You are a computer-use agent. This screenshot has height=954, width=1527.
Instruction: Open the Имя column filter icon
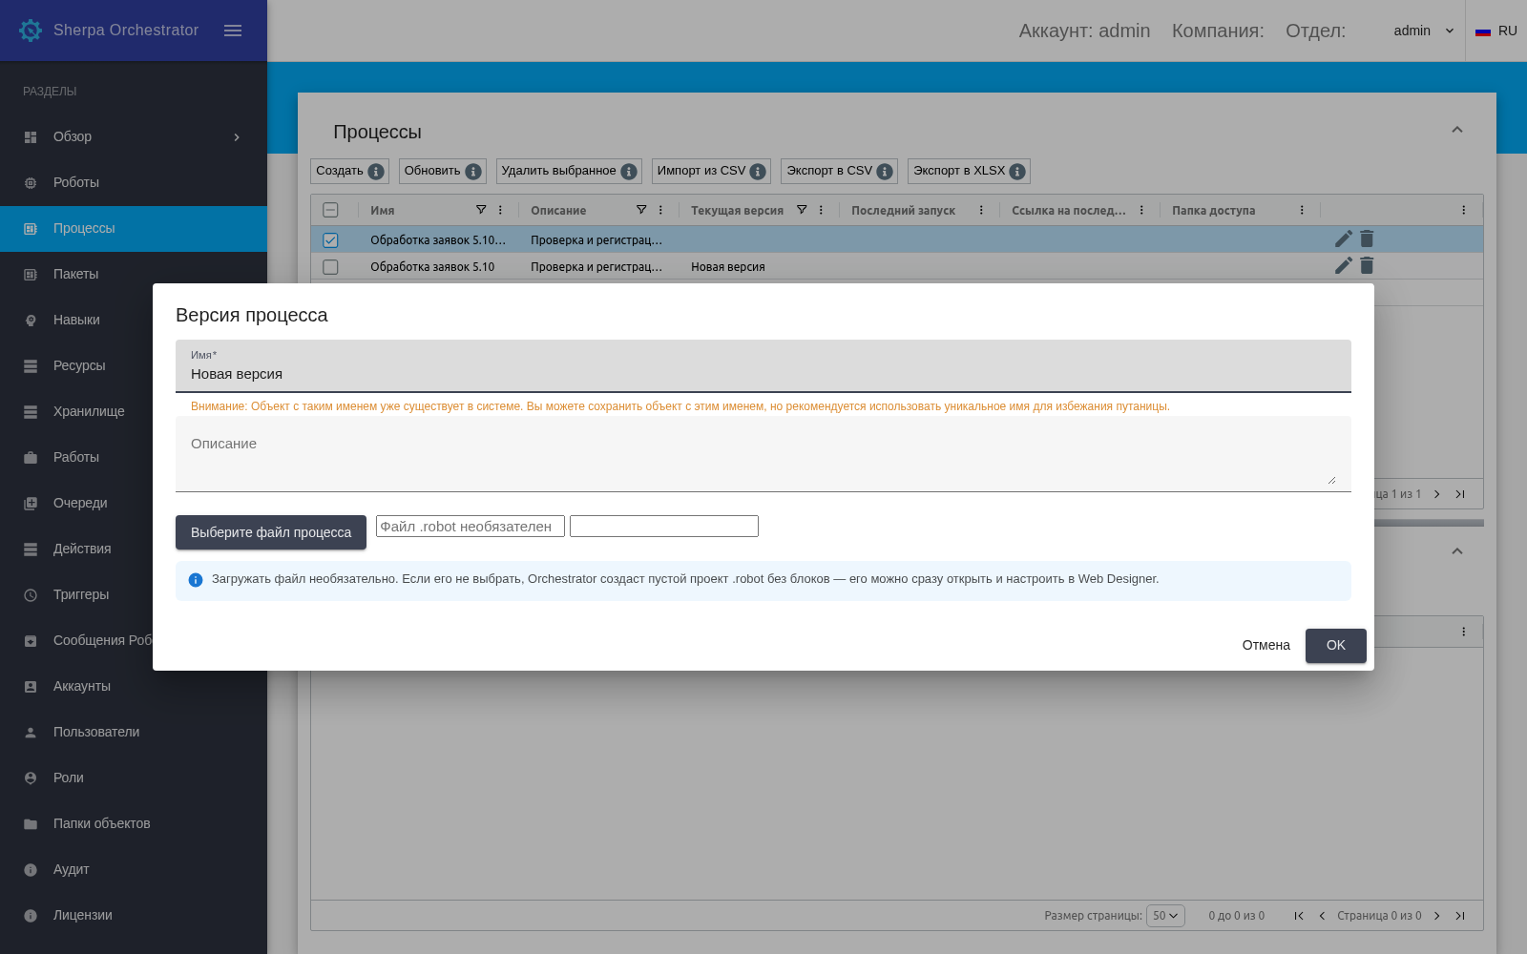(481, 210)
